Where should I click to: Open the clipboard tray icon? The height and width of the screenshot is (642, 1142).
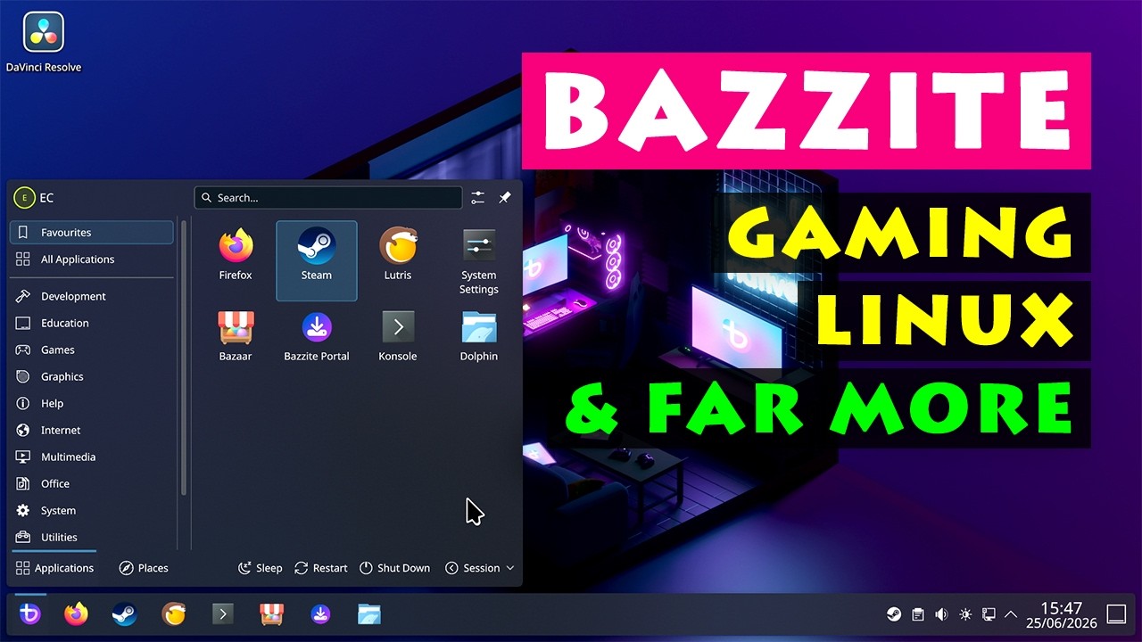click(917, 614)
